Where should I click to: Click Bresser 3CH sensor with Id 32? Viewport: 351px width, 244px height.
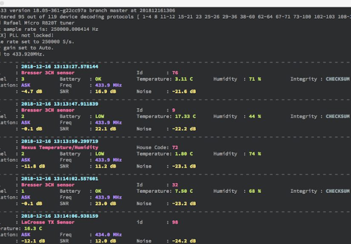pos(48,185)
